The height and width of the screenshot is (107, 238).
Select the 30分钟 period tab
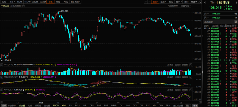coord(35,2)
